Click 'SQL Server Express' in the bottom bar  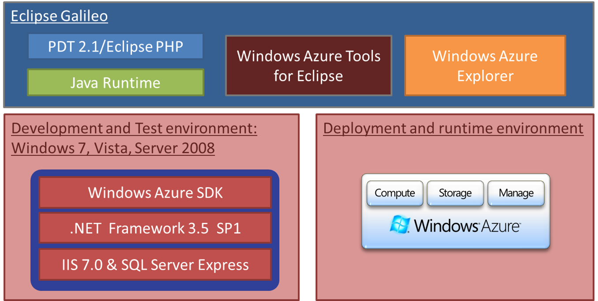pos(185,265)
